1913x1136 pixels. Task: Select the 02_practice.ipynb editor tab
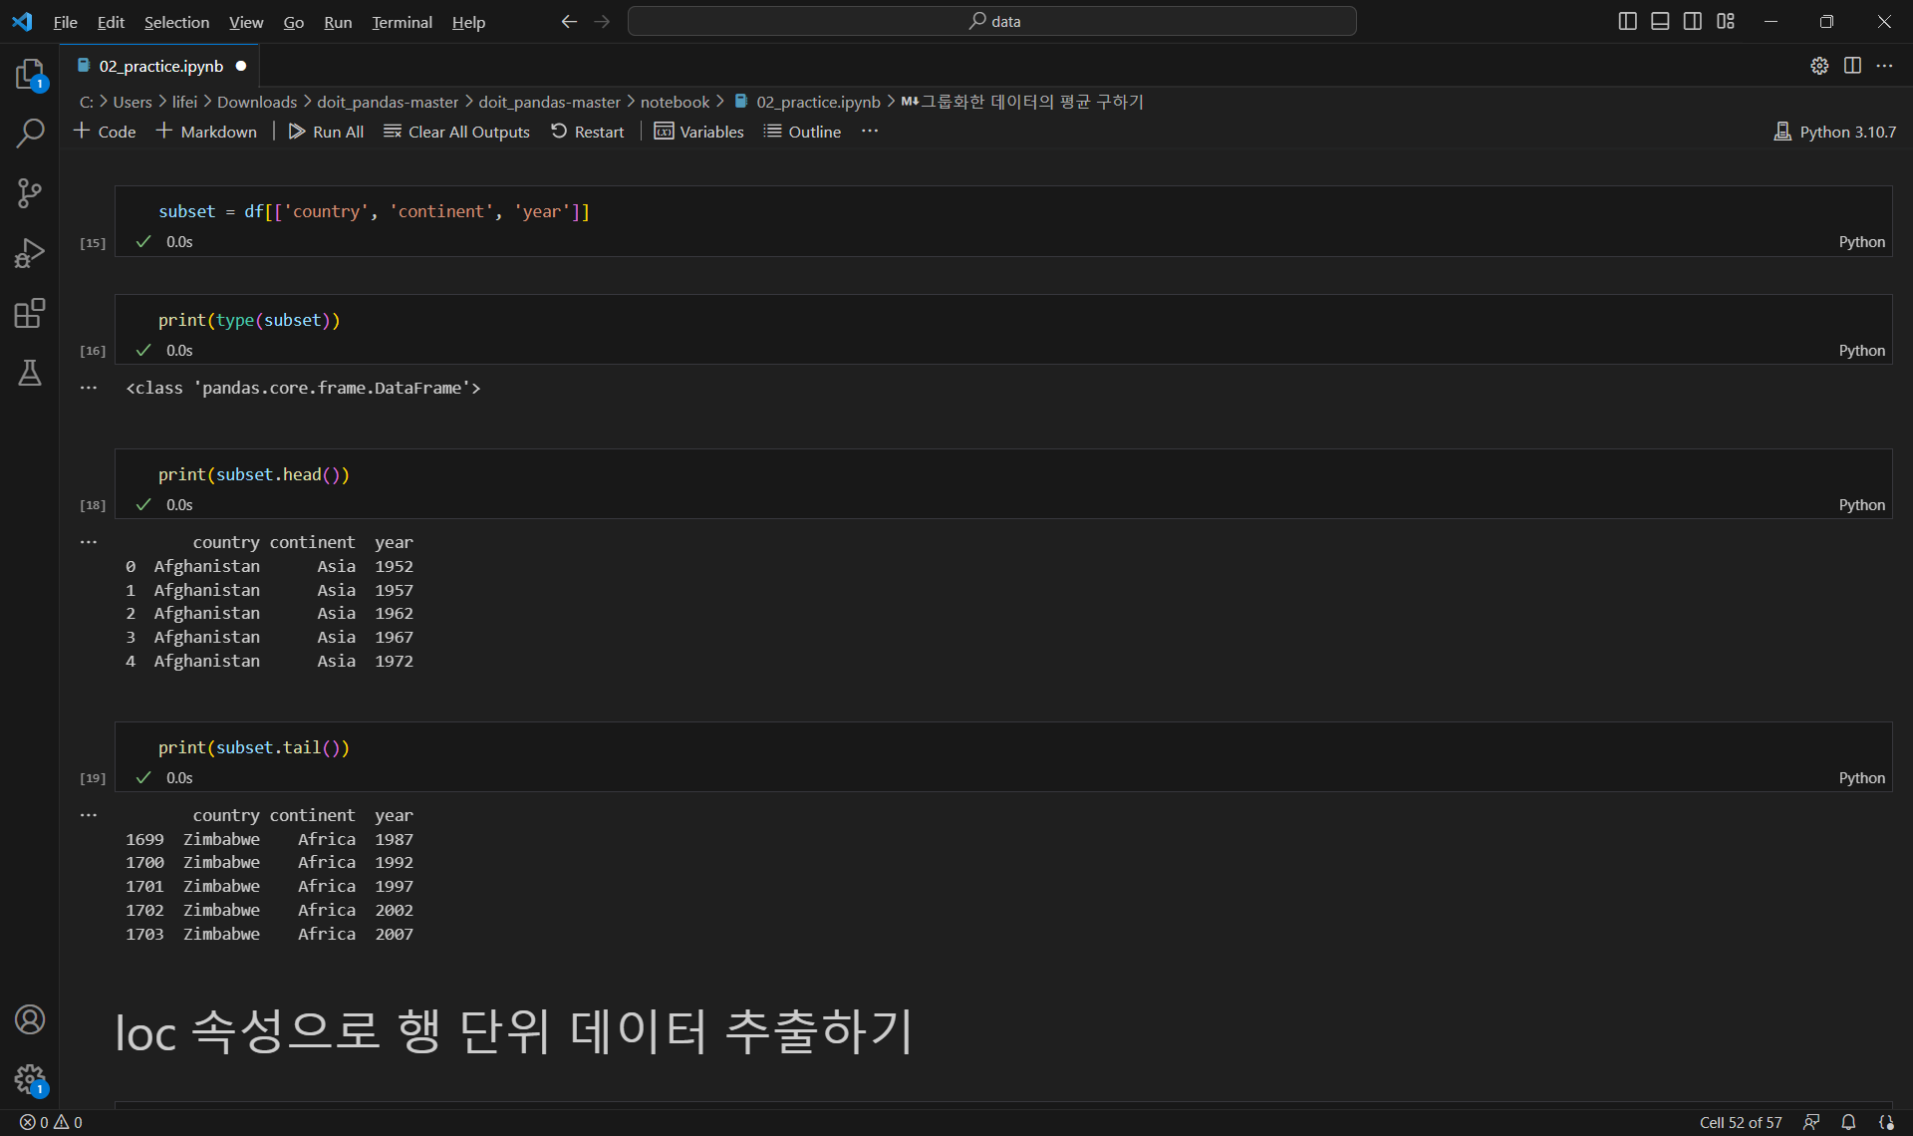pos(160,66)
